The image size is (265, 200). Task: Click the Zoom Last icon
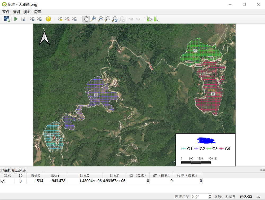[x=115, y=19]
